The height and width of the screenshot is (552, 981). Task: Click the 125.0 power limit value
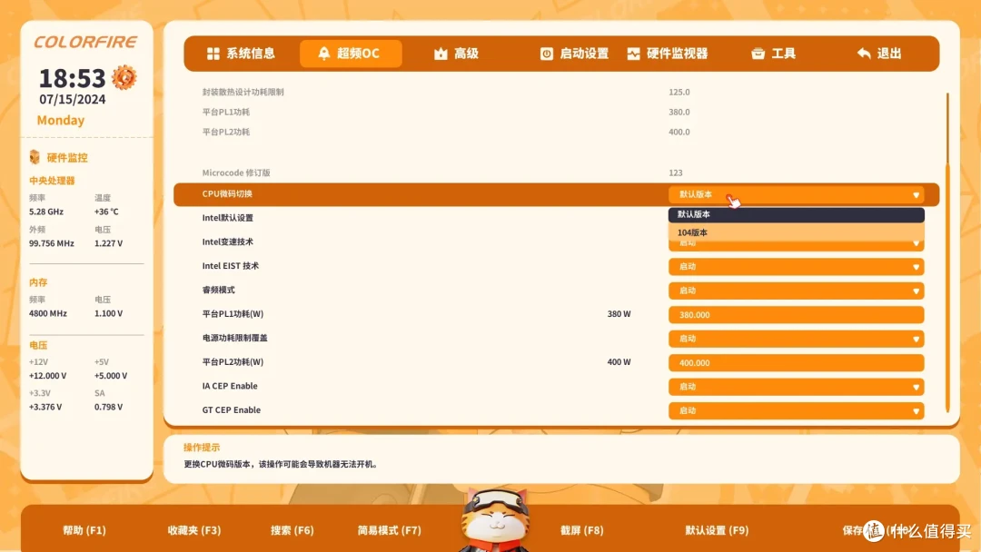[679, 92]
